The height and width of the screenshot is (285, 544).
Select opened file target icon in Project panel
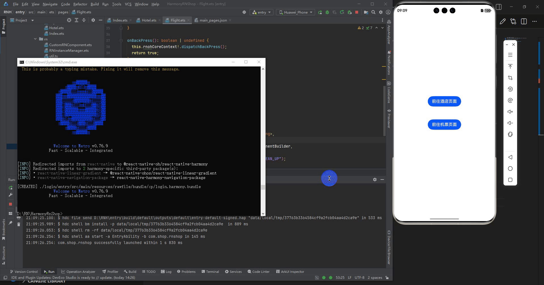click(x=69, y=20)
